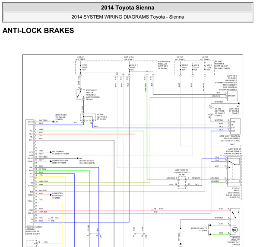Click the 'STPO' pin label
The width and height of the screenshot is (260, 247).
point(31,213)
